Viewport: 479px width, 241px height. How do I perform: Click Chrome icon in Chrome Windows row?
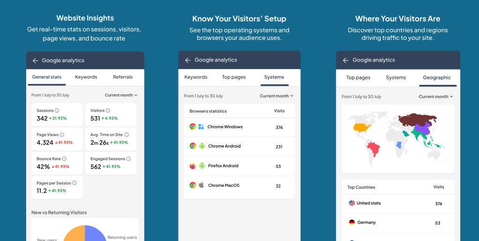tap(192, 127)
